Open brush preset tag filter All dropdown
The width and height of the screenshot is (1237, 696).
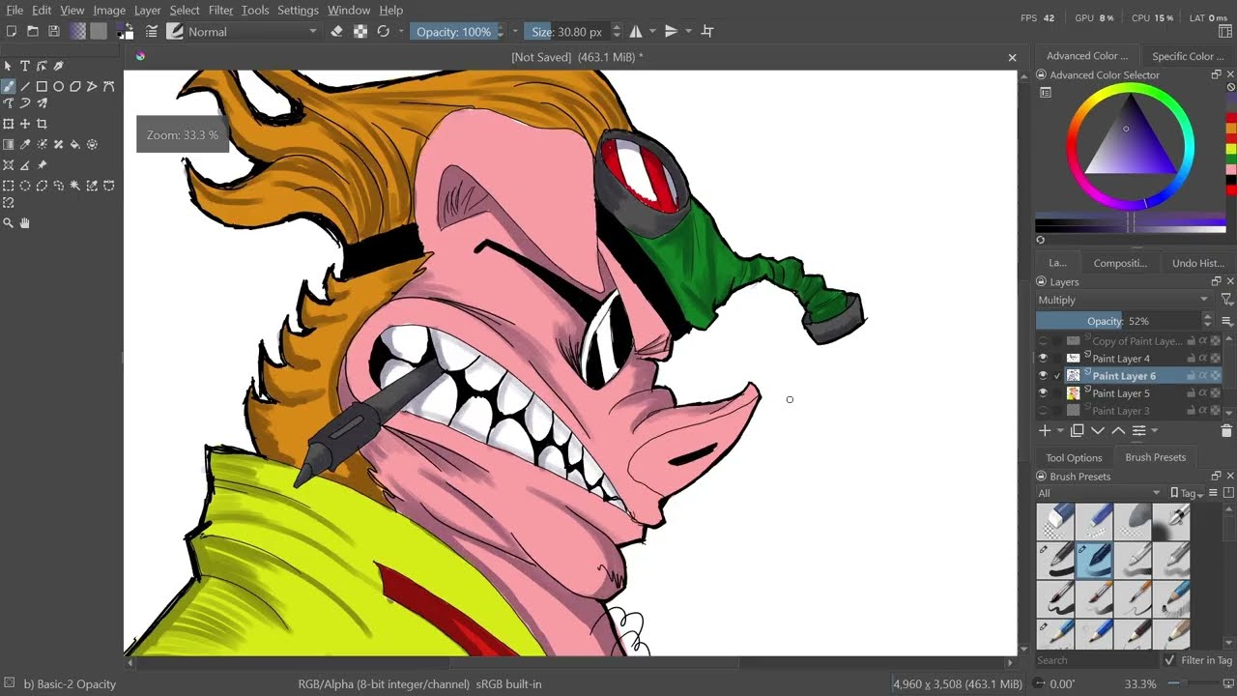(1100, 493)
